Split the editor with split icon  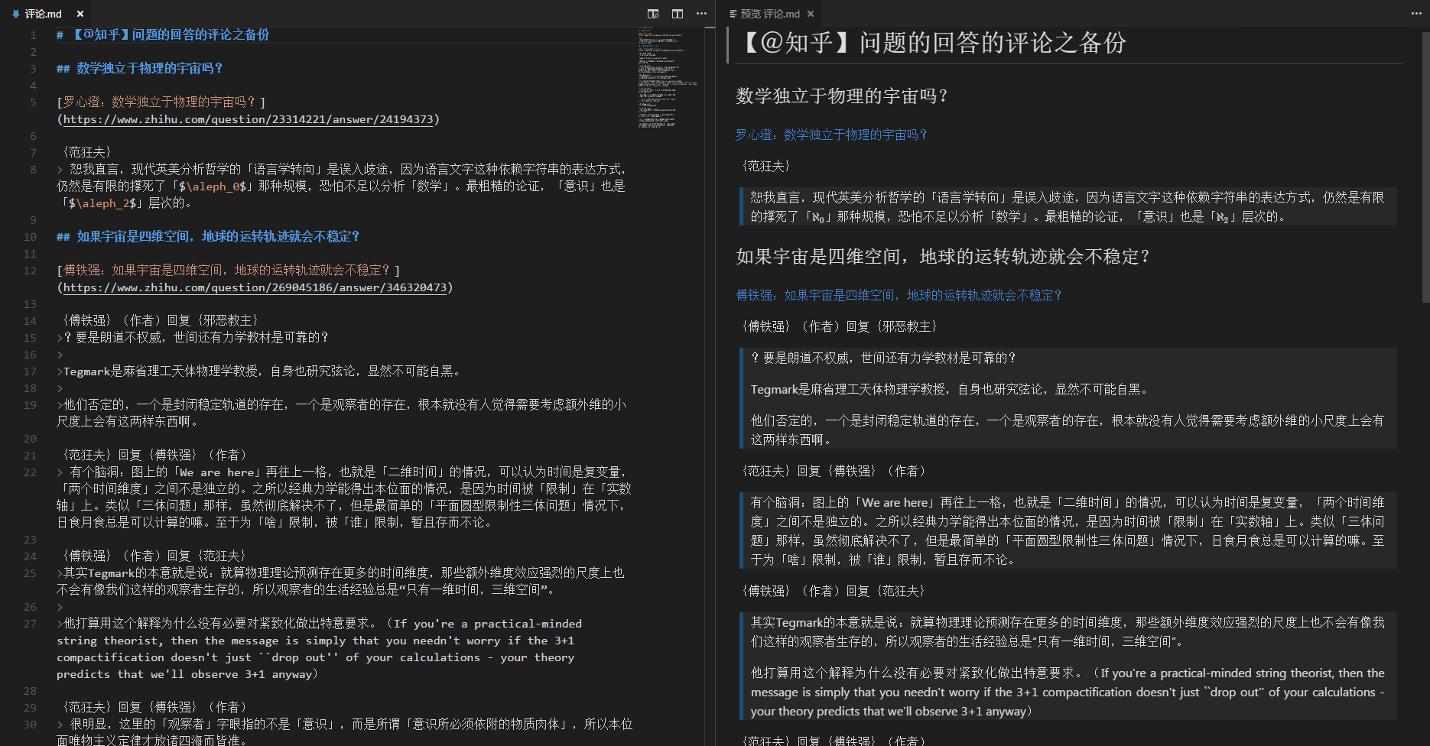678,14
